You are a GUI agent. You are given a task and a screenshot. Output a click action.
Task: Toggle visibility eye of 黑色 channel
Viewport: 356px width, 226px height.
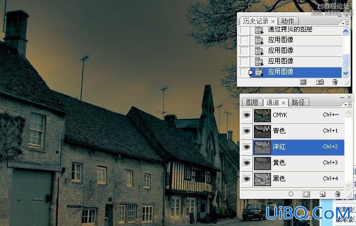pyautogui.click(x=247, y=179)
